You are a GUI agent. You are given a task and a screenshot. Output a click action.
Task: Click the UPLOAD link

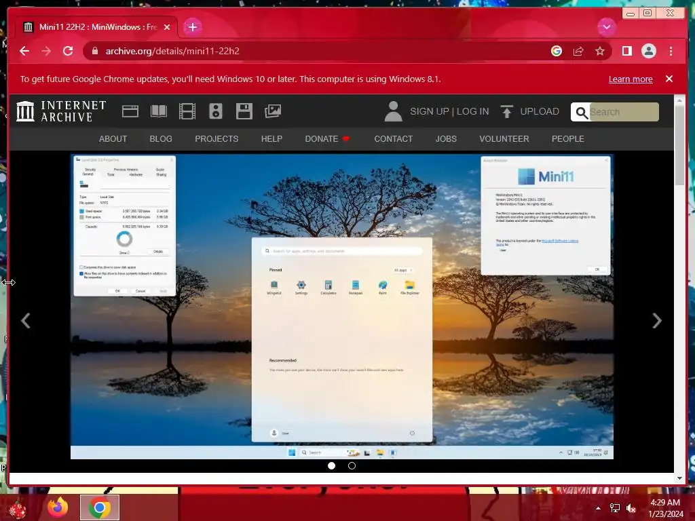click(540, 112)
